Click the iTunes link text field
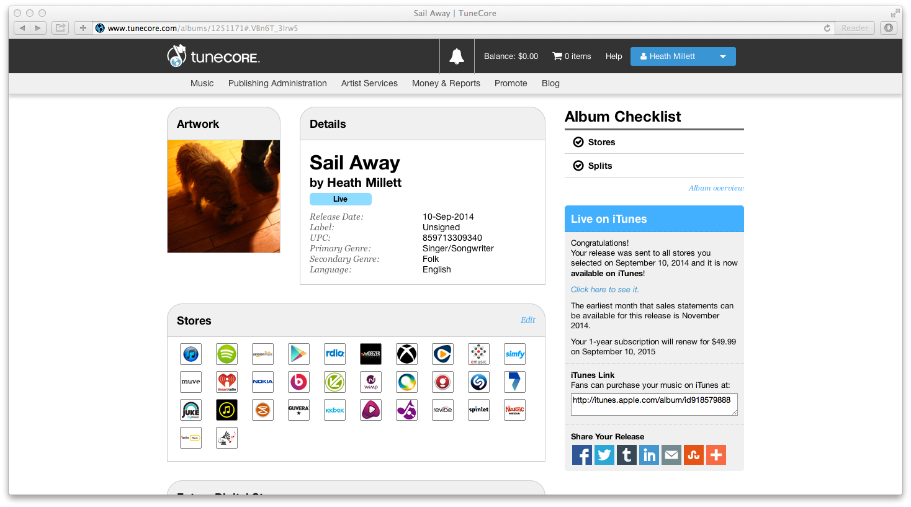The image size is (911, 507). click(654, 405)
